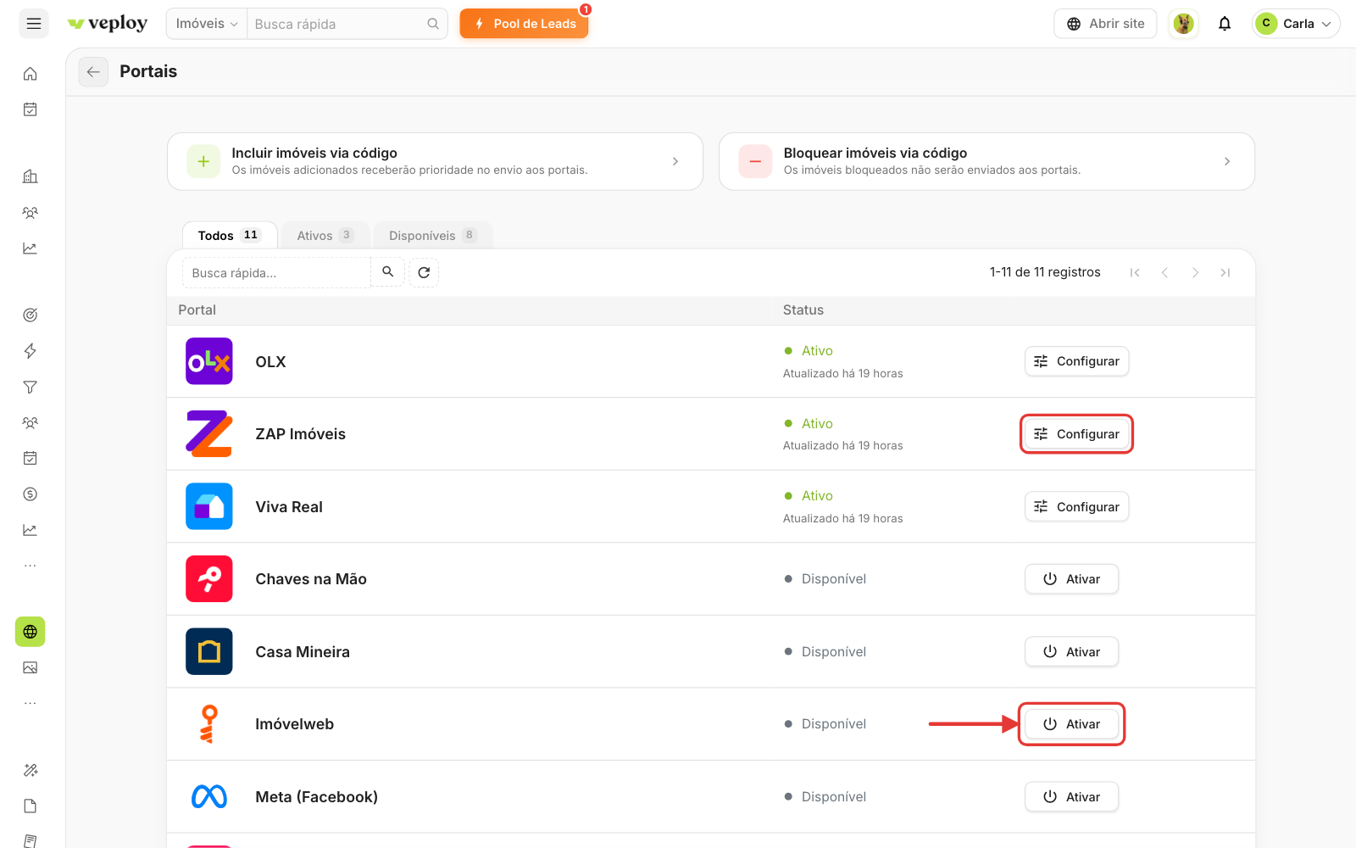Open the Imóveis search type dropdown

click(x=207, y=24)
